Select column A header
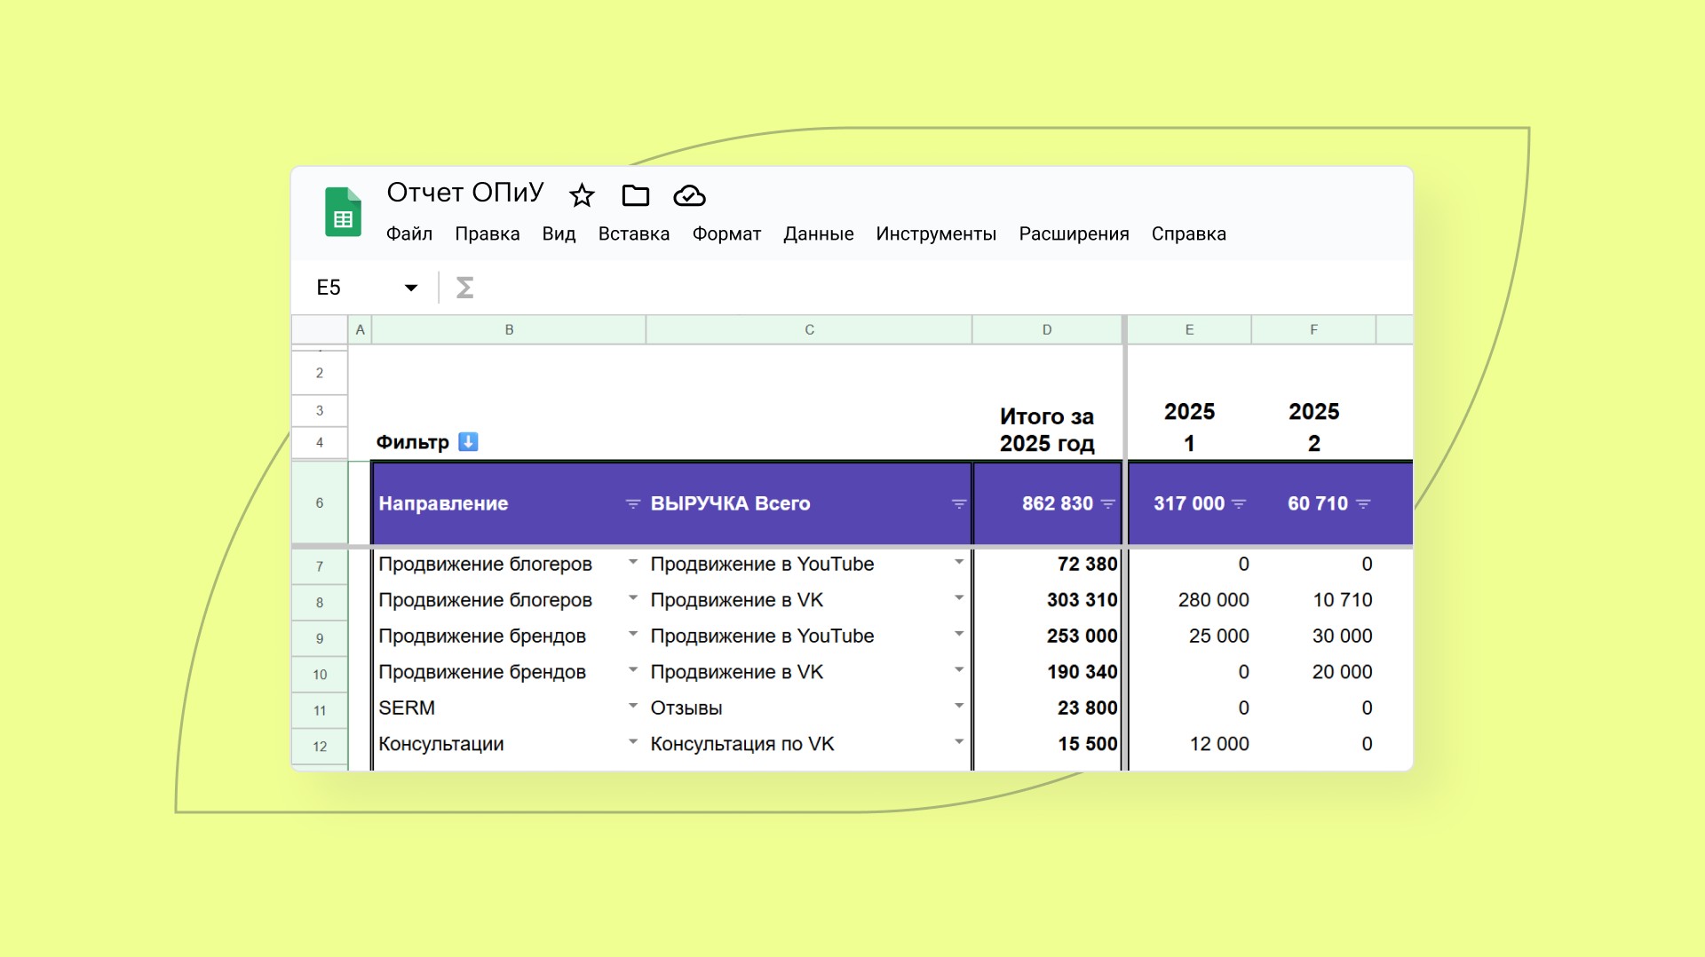1705x957 pixels. (x=360, y=329)
